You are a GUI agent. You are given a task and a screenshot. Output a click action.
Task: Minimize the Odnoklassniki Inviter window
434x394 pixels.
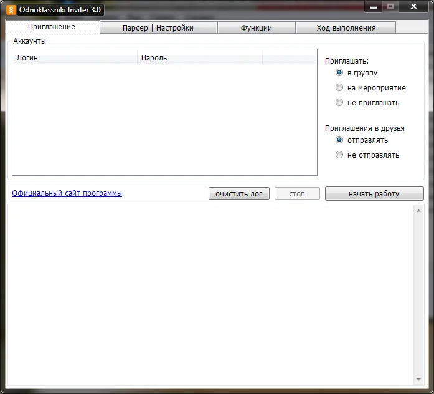tap(374, 7)
